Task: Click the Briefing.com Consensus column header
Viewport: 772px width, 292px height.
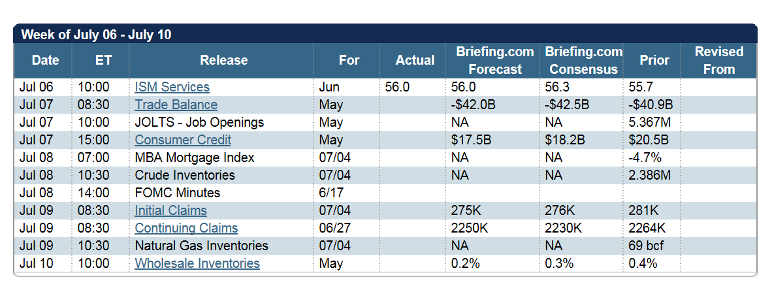Action: click(x=584, y=60)
